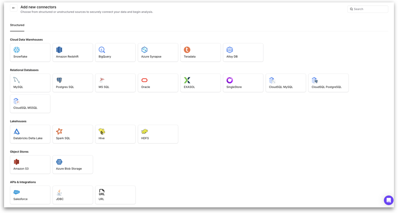The image size is (398, 213).
Task: Select the Azure Blob Storage card
Action: point(73,165)
